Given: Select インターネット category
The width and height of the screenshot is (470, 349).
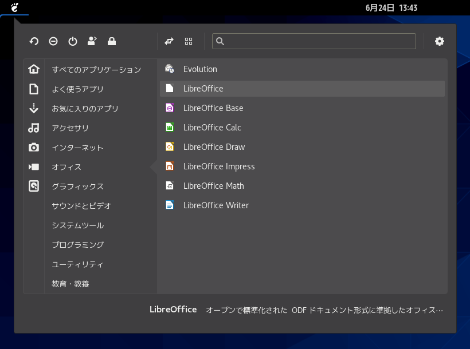Looking at the screenshot, I should pos(77,148).
